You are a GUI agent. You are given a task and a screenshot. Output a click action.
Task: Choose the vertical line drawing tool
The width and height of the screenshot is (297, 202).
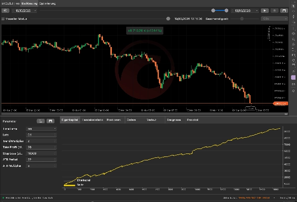(294, 28)
